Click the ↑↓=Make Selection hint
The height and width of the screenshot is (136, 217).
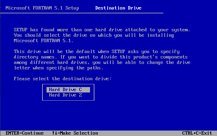pos(75,133)
